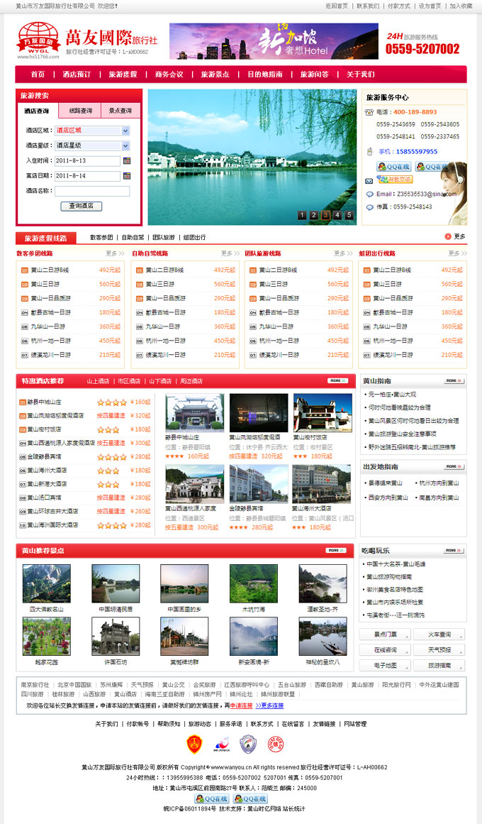Open the 木坑竹海 scenic spot thumbnail

[x=253, y=584]
